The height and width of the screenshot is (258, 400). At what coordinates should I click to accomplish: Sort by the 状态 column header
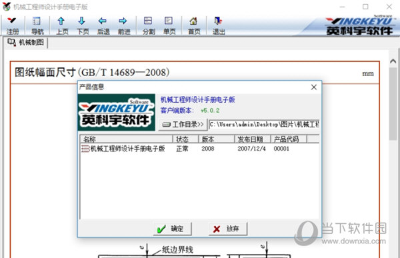point(185,139)
